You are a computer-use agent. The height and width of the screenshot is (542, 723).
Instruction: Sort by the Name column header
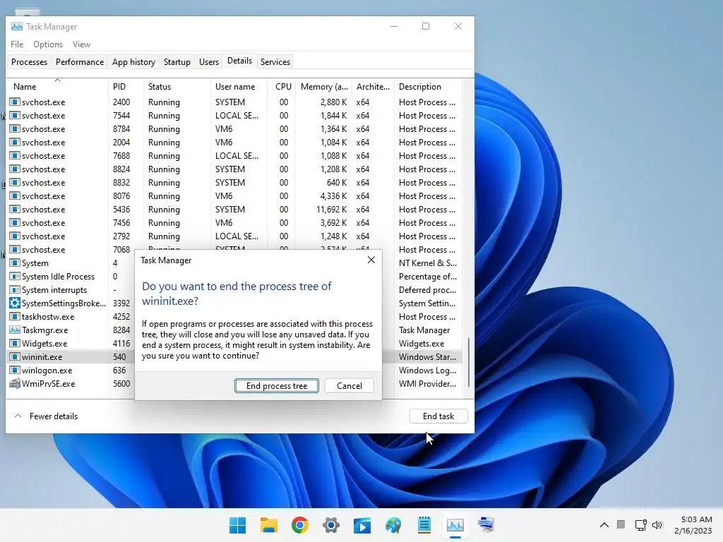pyautogui.click(x=57, y=86)
